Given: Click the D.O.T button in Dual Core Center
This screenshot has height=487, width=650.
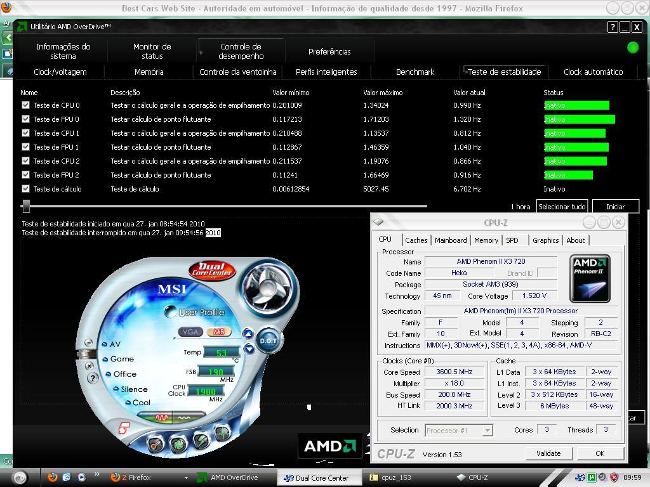Looking at the screenshot, I should click(x=269, y=341).
